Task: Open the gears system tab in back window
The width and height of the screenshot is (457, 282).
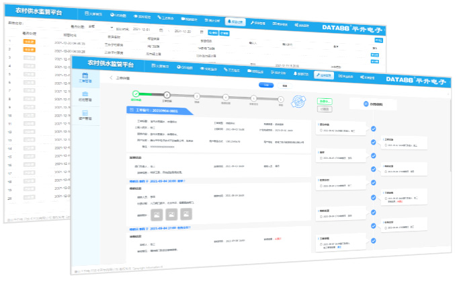Action: (302, 26)
